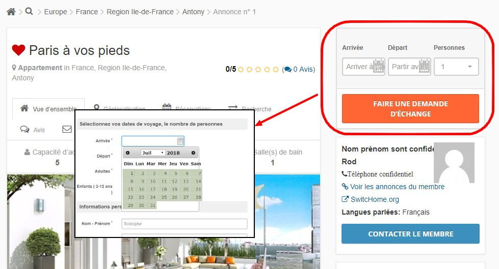The width and height of the screenshot is (499, 269).
Task: Click the red heart favorite icon
Action: [x=18, y=50]
